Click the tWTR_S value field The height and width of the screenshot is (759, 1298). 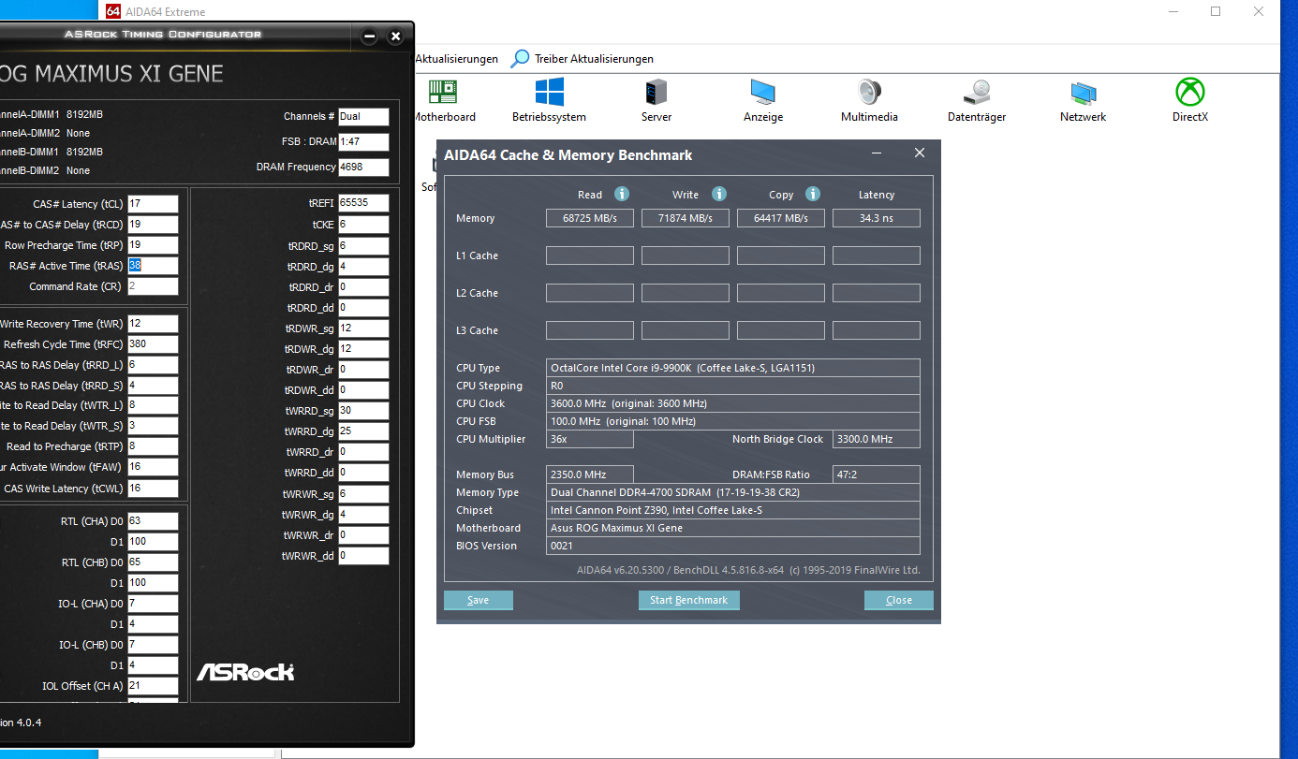coord(153,426)
